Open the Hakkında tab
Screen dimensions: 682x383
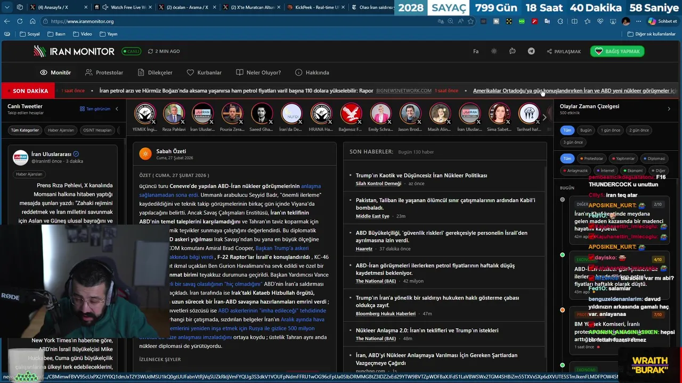(x=312, y=72)
